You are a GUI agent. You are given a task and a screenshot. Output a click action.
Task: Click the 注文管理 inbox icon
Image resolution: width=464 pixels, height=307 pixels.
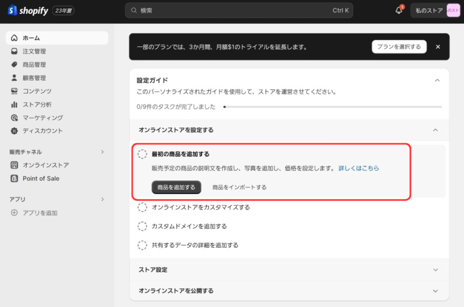pyautogui.click(x=14, y=51)
